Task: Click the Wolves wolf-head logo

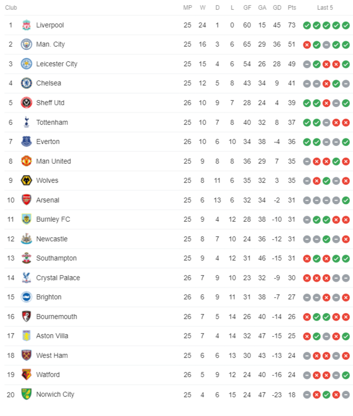Action: pos(26,180)
